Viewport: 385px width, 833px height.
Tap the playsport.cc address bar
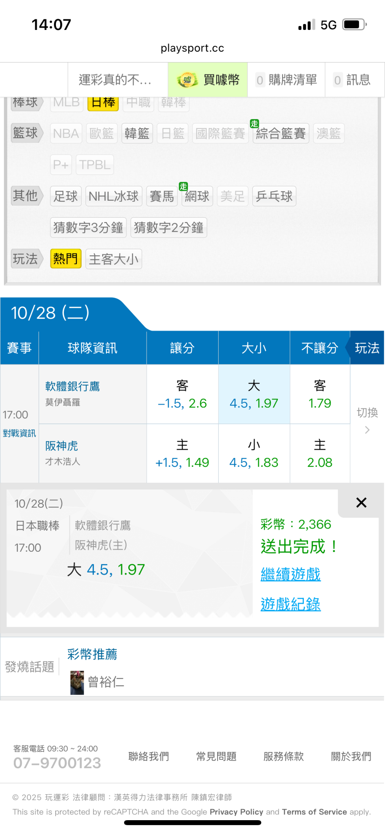tap(192, 48)
